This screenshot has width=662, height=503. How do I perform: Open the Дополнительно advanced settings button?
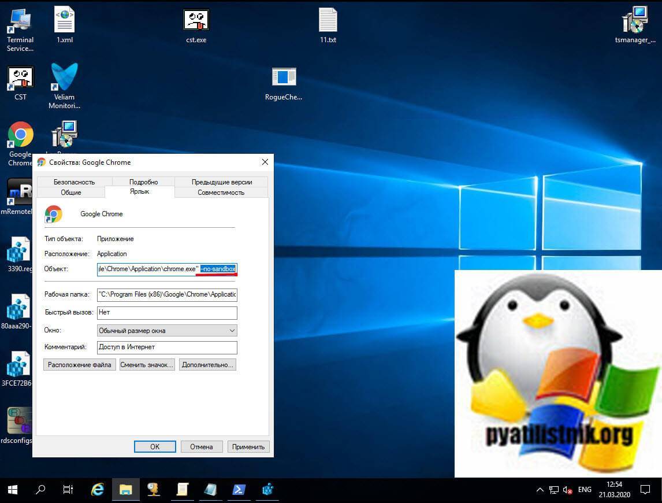[x=207, y=365]
